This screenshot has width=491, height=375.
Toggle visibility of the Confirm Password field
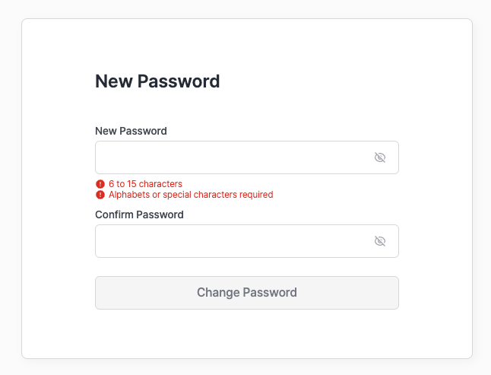(x=380, y=241)
